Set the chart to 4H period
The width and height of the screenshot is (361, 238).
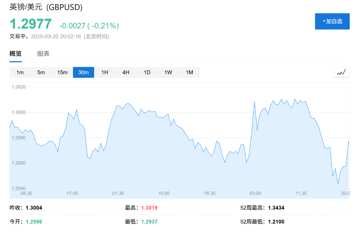tap(126, 72)
